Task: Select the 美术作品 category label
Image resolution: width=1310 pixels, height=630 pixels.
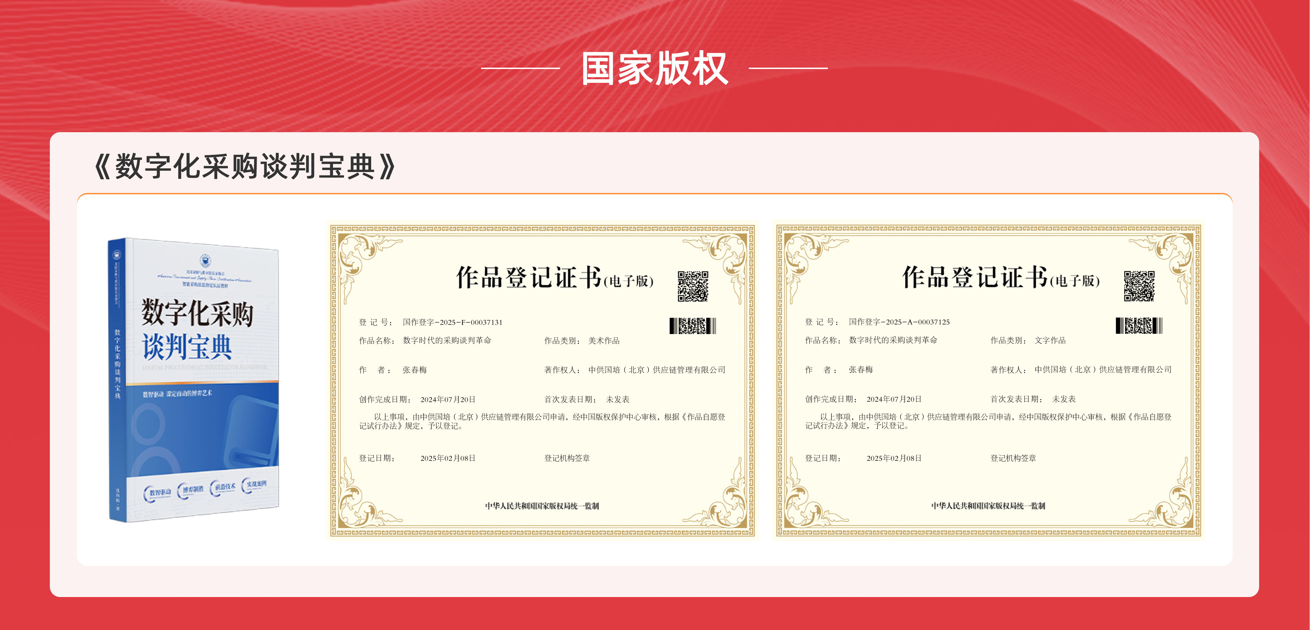Action: point(604,341)
